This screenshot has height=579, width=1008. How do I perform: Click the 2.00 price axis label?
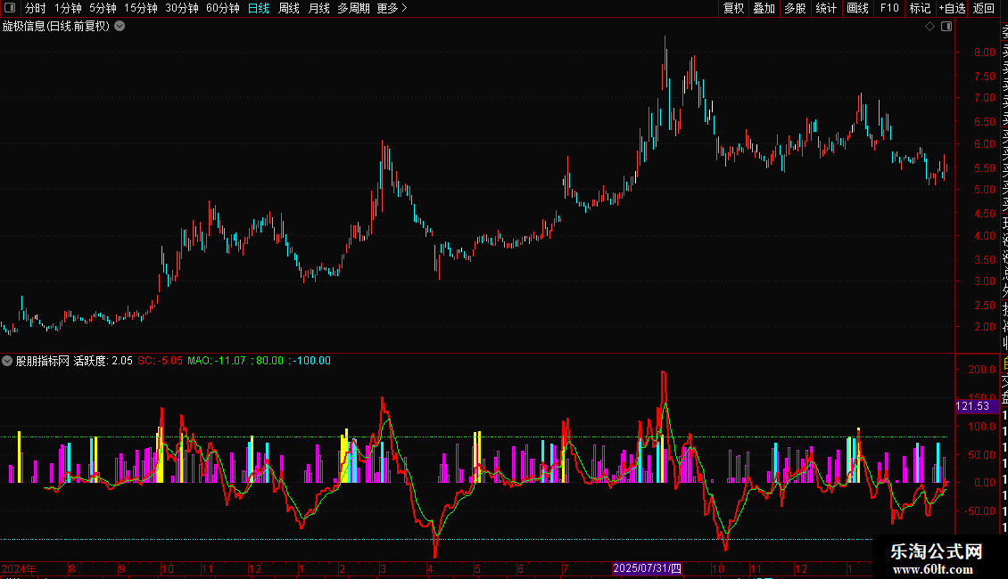(985, 327)
